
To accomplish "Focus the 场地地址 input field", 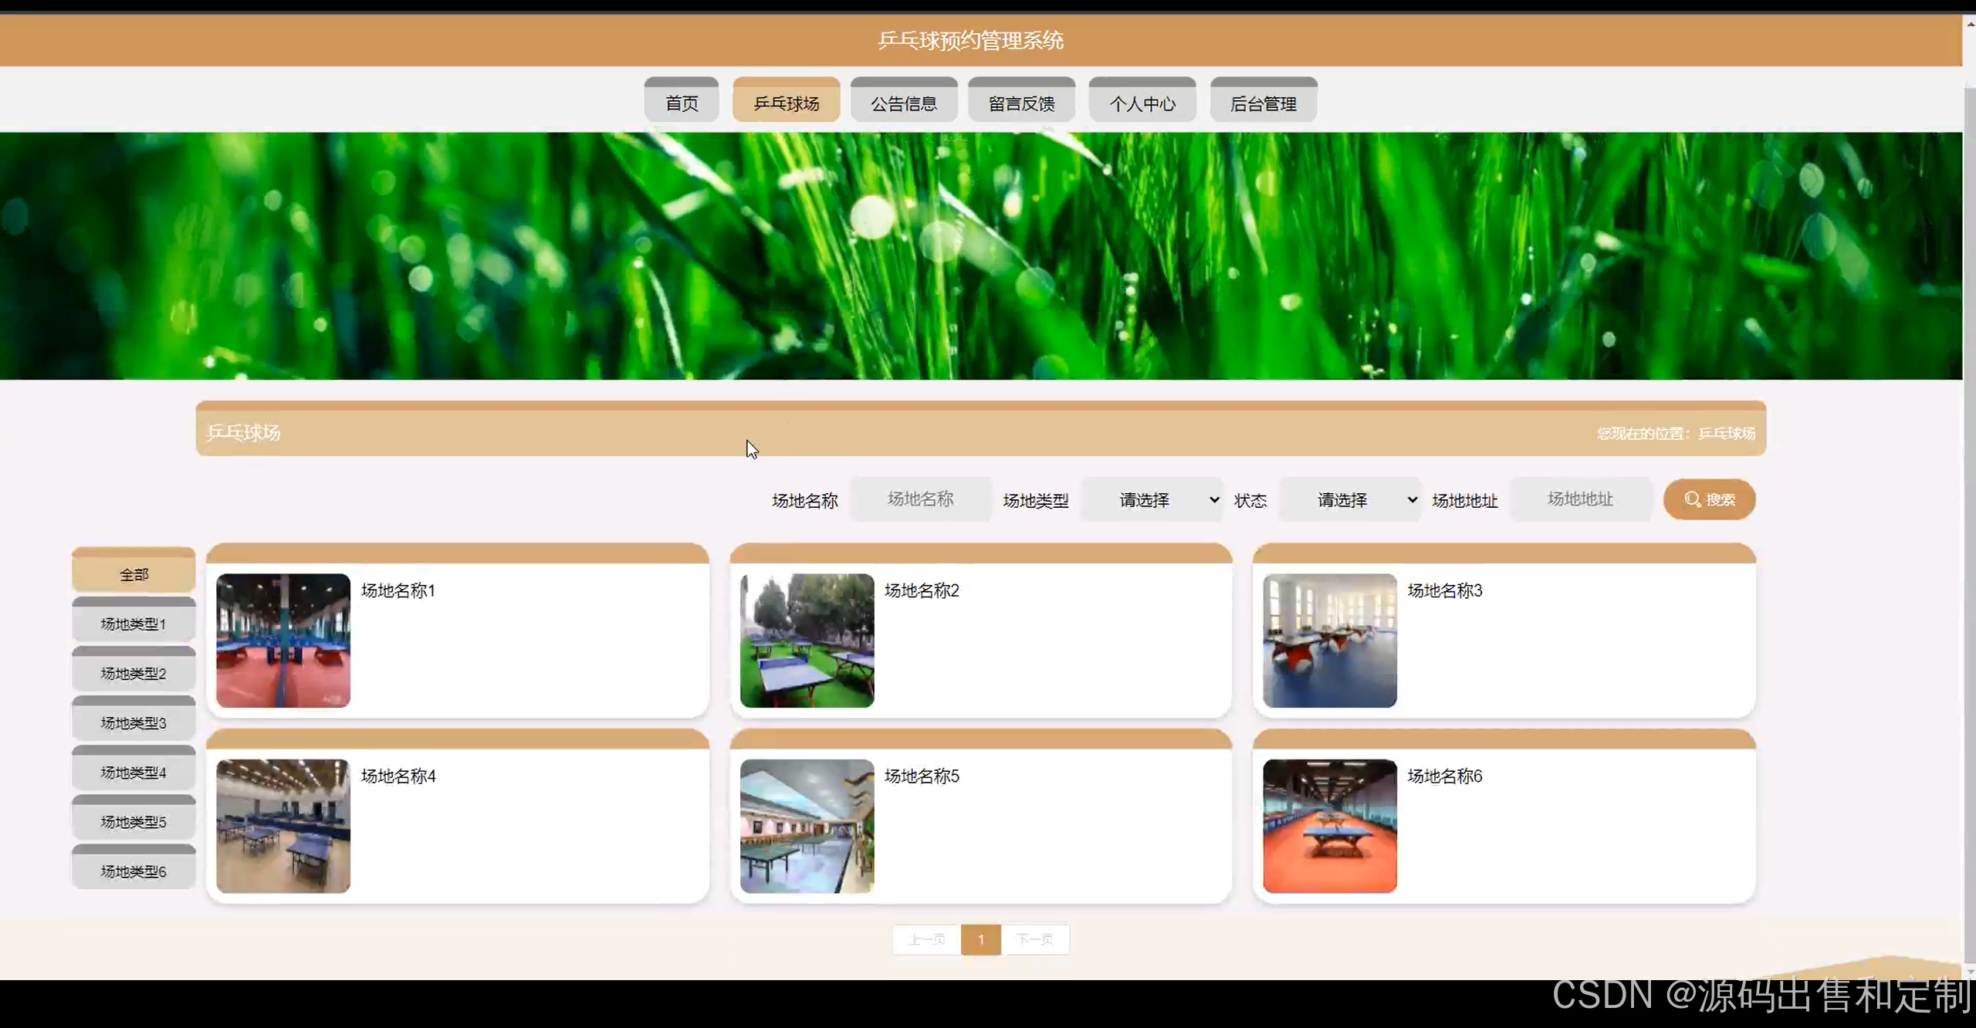I will tap(1580, 499).
